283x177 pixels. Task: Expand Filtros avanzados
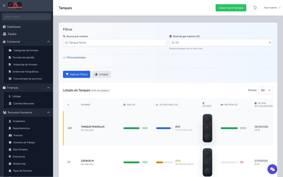point(74,58)
